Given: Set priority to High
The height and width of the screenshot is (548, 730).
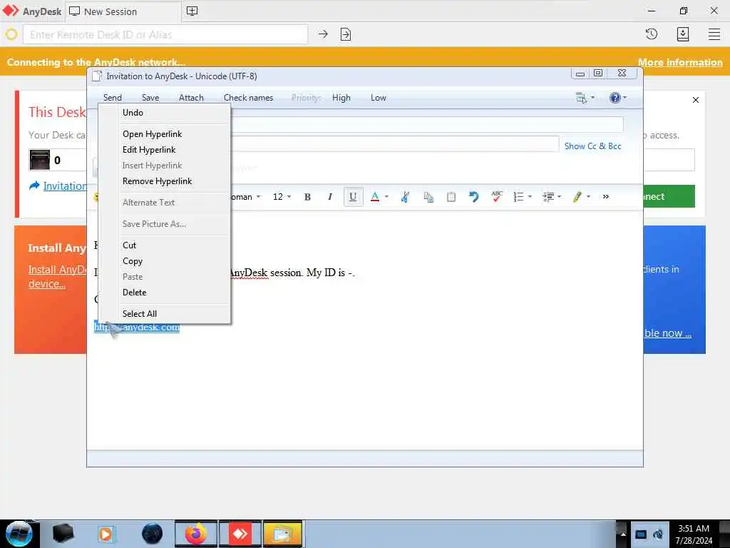Looking at the screenshot, I should click(x=341, y=97).
